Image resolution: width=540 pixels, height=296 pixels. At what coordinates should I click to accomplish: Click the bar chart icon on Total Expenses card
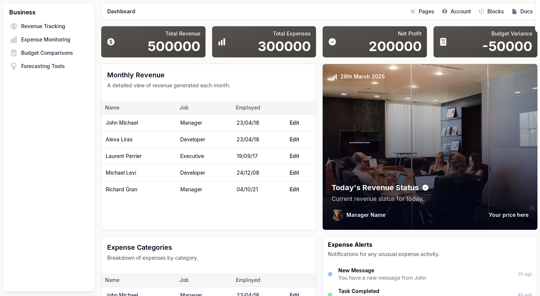[x=222, y=42]
